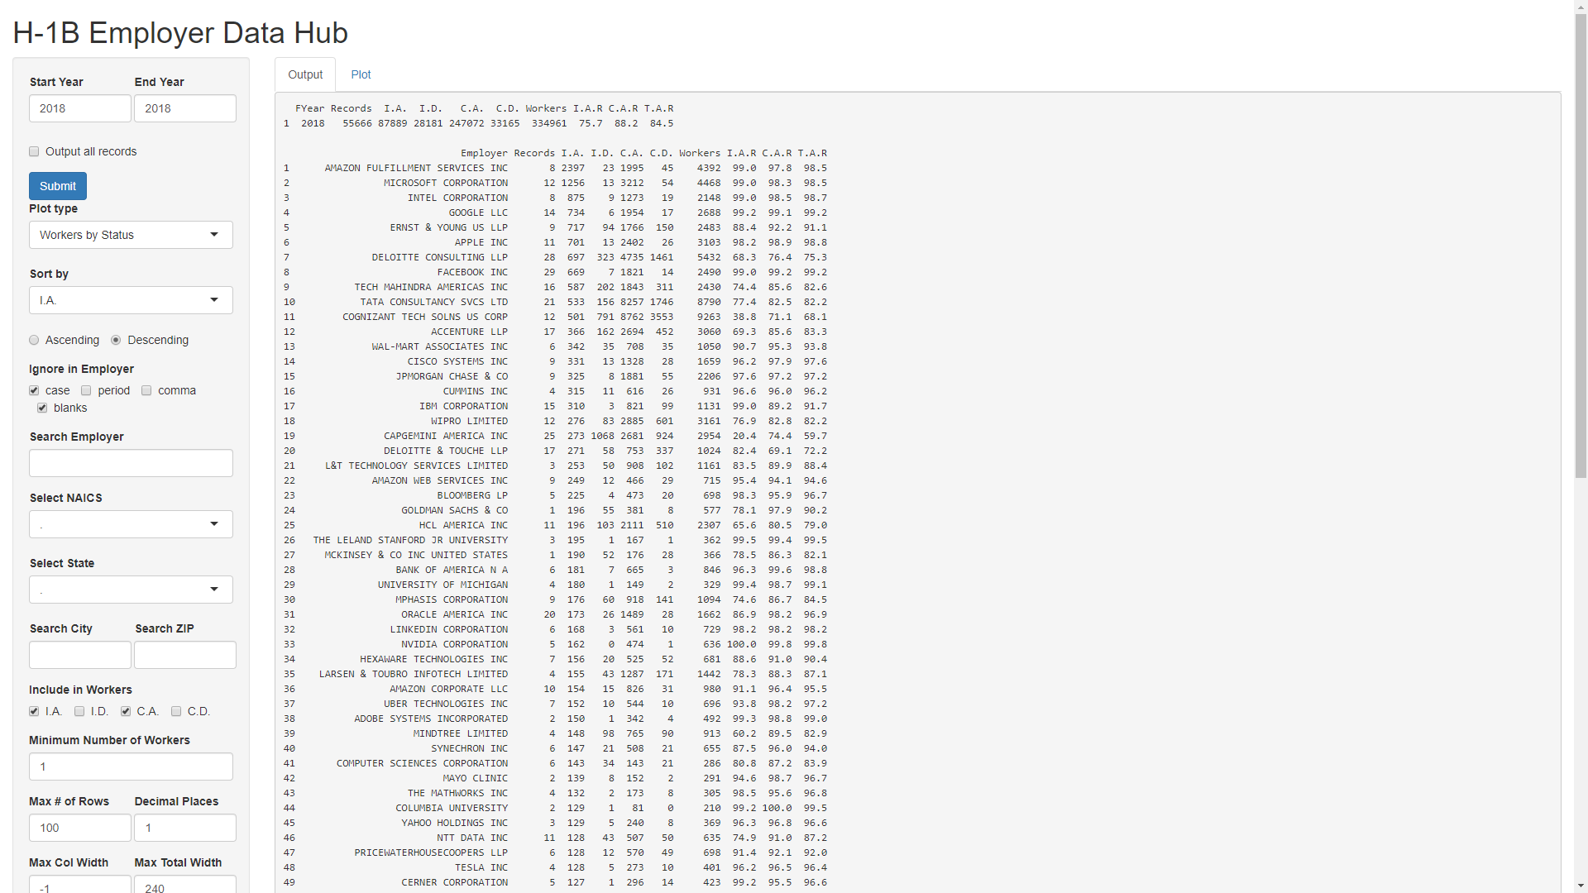Expand the Select NAICS dropdown list
Image resolution: width=1588 pixels, height=893 pixels.
click(x=215, y=524)
